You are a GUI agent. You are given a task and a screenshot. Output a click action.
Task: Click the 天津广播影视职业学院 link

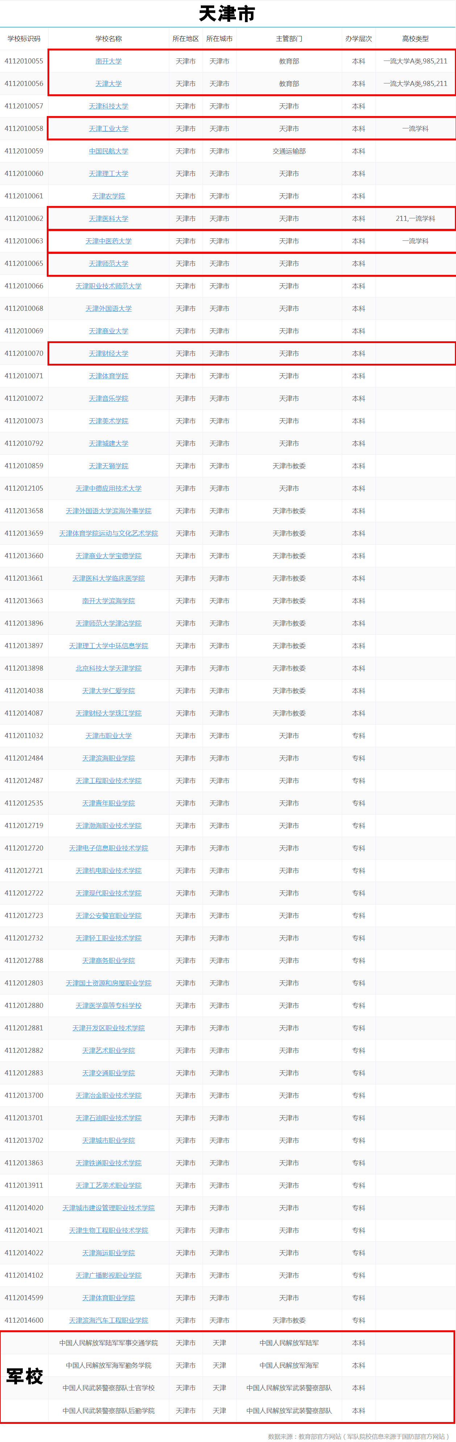(x=108, y=1275)
